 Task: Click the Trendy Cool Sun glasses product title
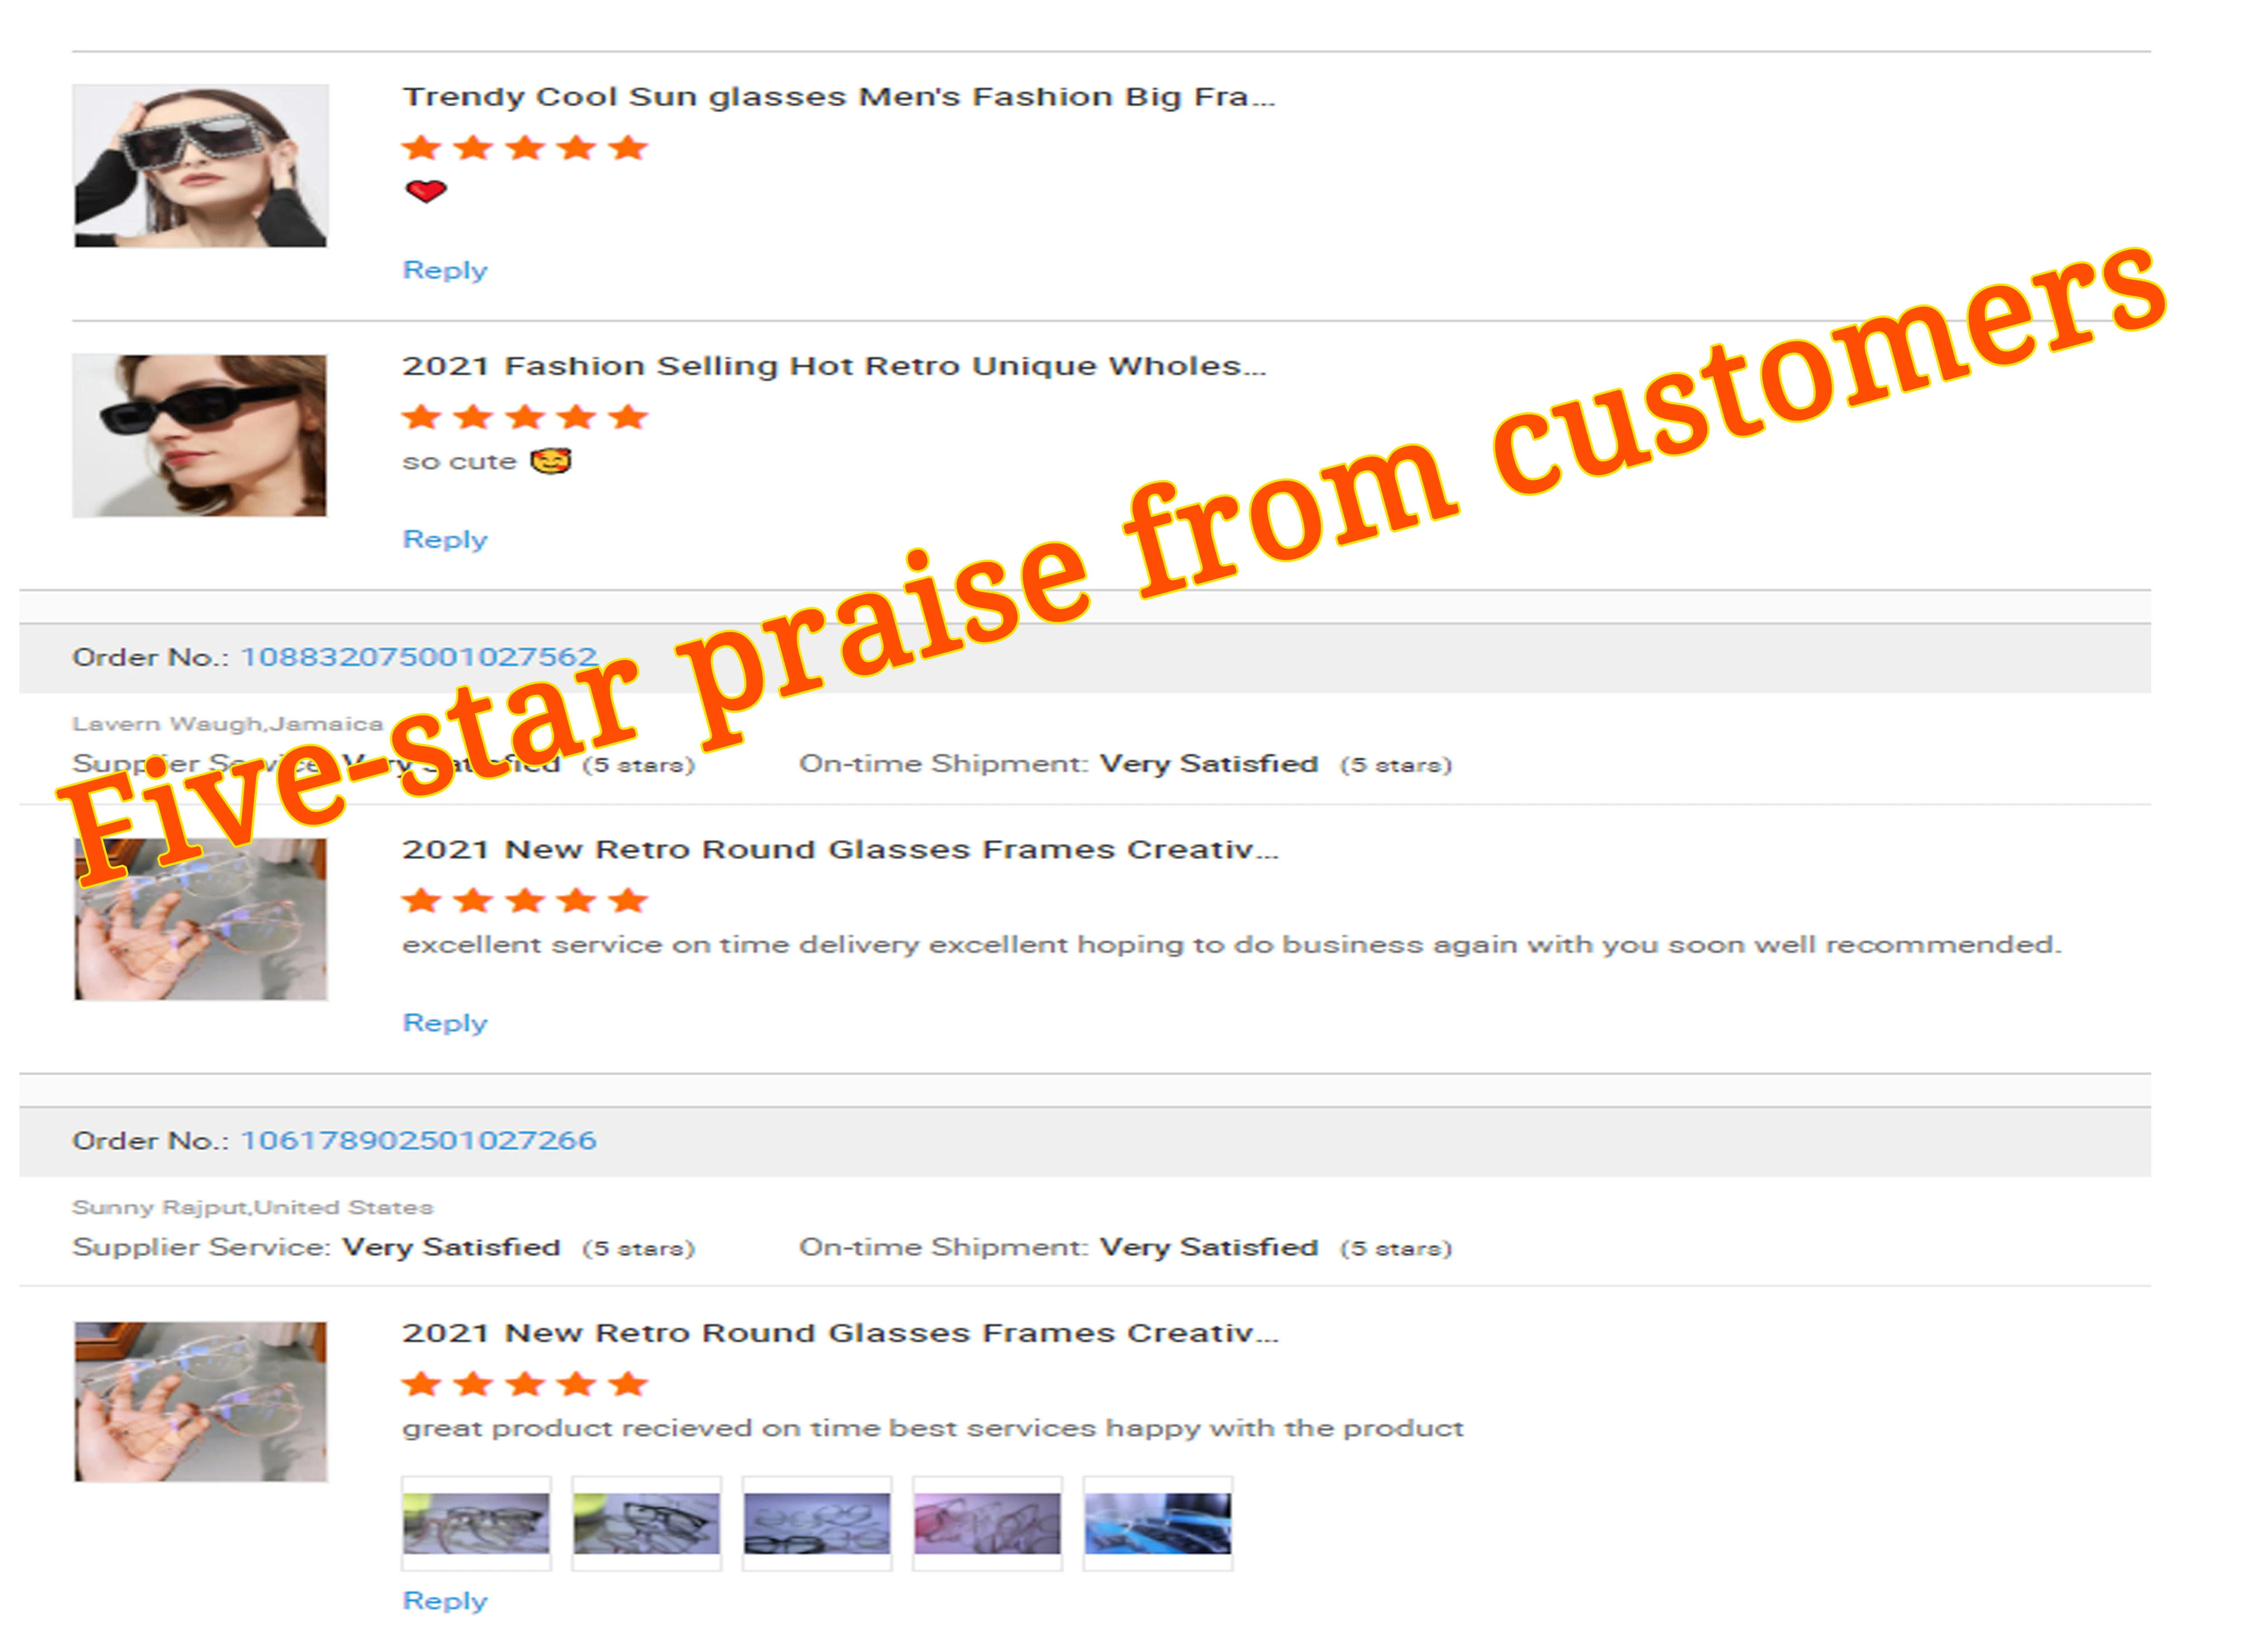coord(839,97)
